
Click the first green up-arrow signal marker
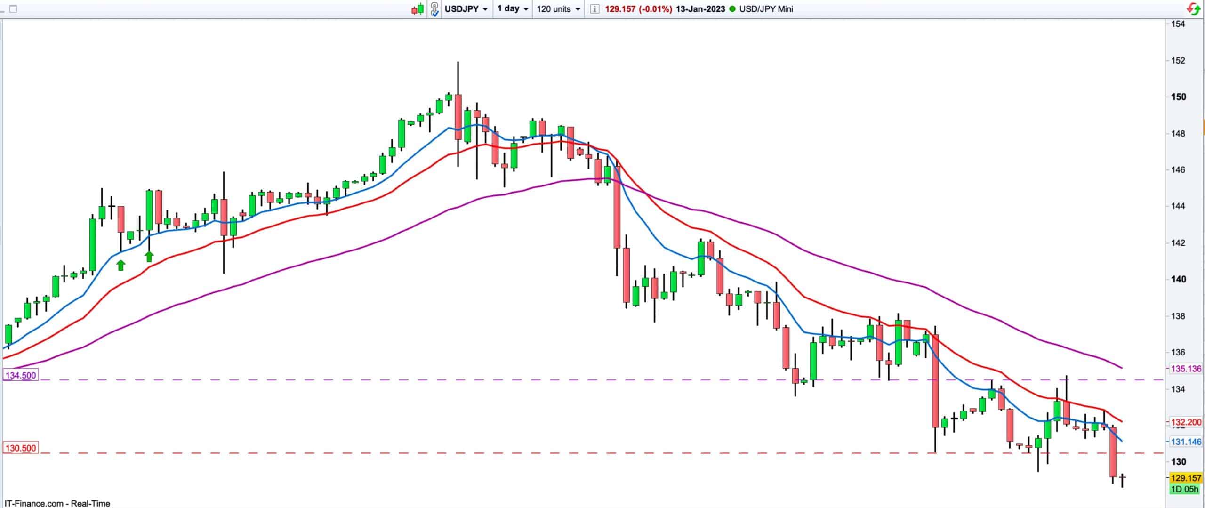121,265
